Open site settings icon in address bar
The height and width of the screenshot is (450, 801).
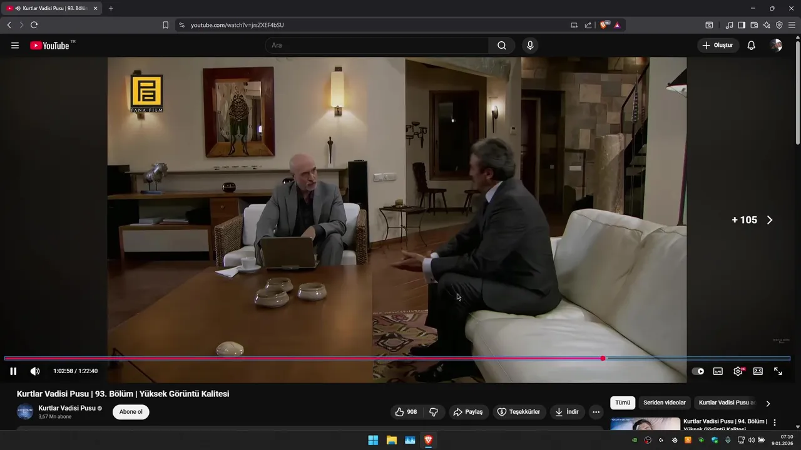[x=181, y=25]
